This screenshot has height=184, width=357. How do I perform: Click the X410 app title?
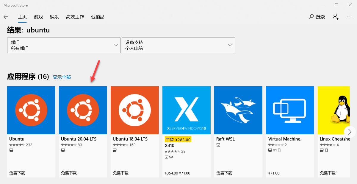click(x=170, y=146)
